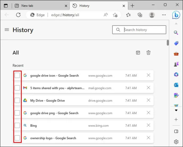Open the sidebar Outlook icon
Viewport: 183px width, 147px height.
point(176,85)
